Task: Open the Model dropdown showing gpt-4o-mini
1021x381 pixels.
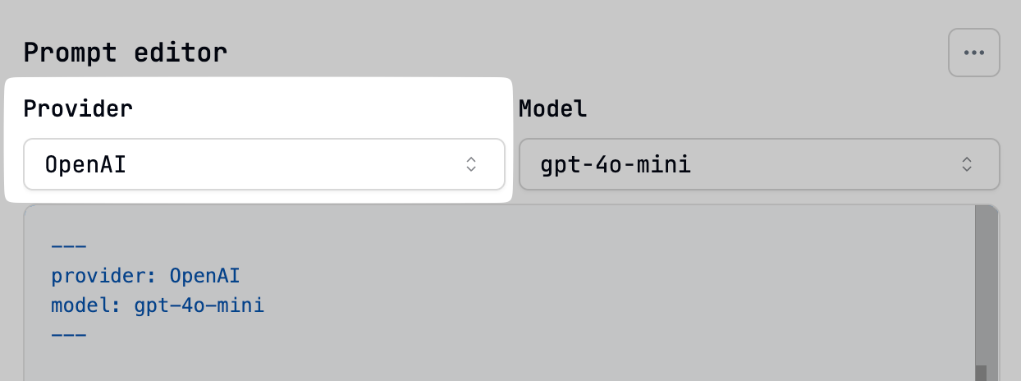Action: click(759, 164)
